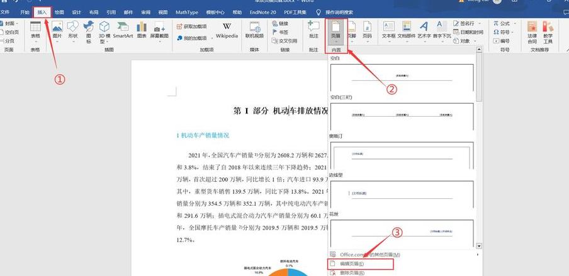Screen dimensions: 569x276
Task: Insert a 3D 模型 model
Action: (104, 31)
